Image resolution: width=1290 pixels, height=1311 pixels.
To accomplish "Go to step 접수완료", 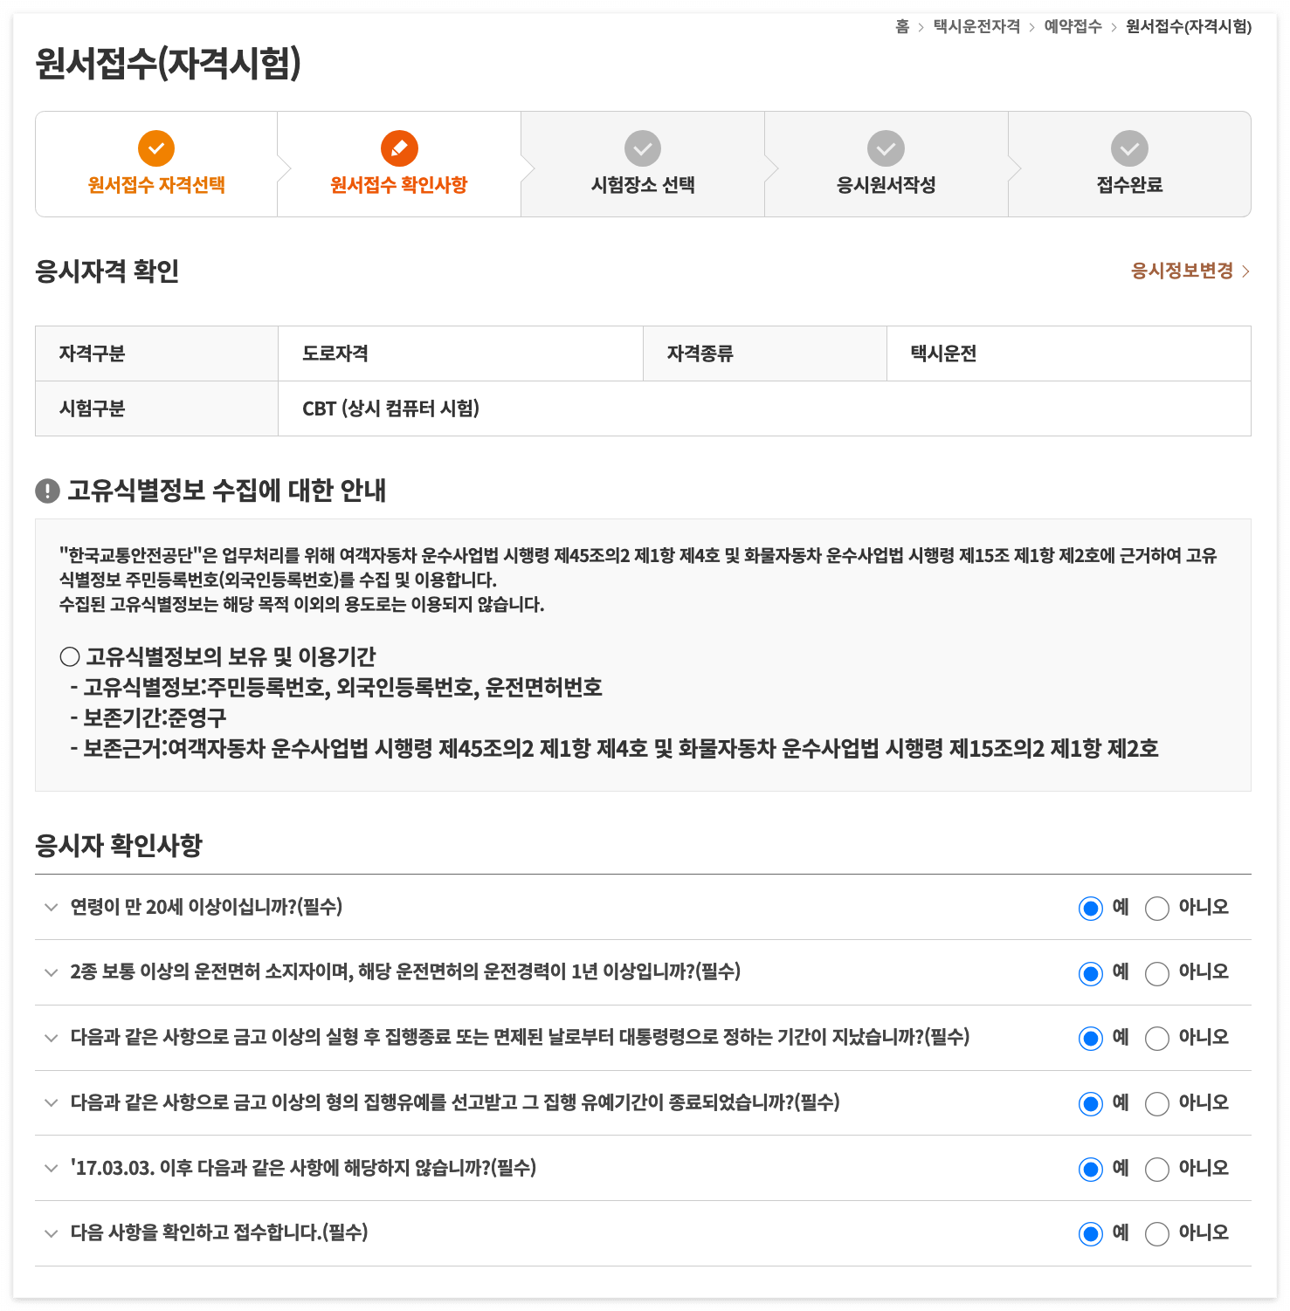I will 1129,164.
